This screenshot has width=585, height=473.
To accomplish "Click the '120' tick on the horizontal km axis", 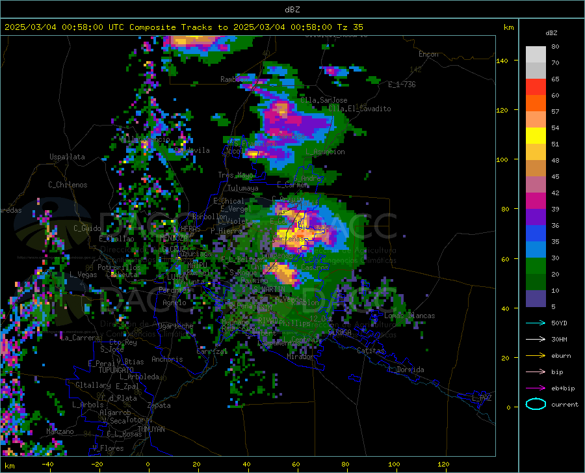I will (x=443, y=465).
